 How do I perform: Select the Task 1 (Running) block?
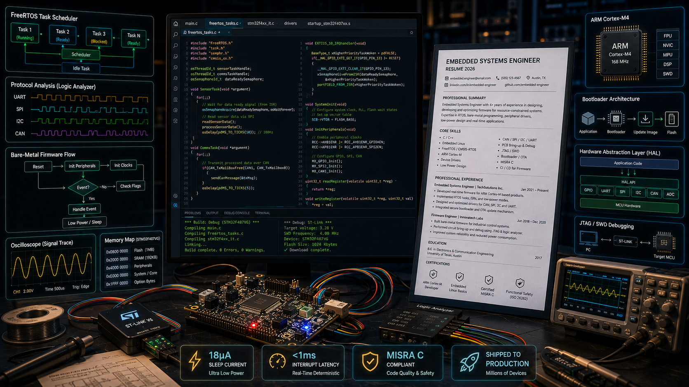click(25, 33)
